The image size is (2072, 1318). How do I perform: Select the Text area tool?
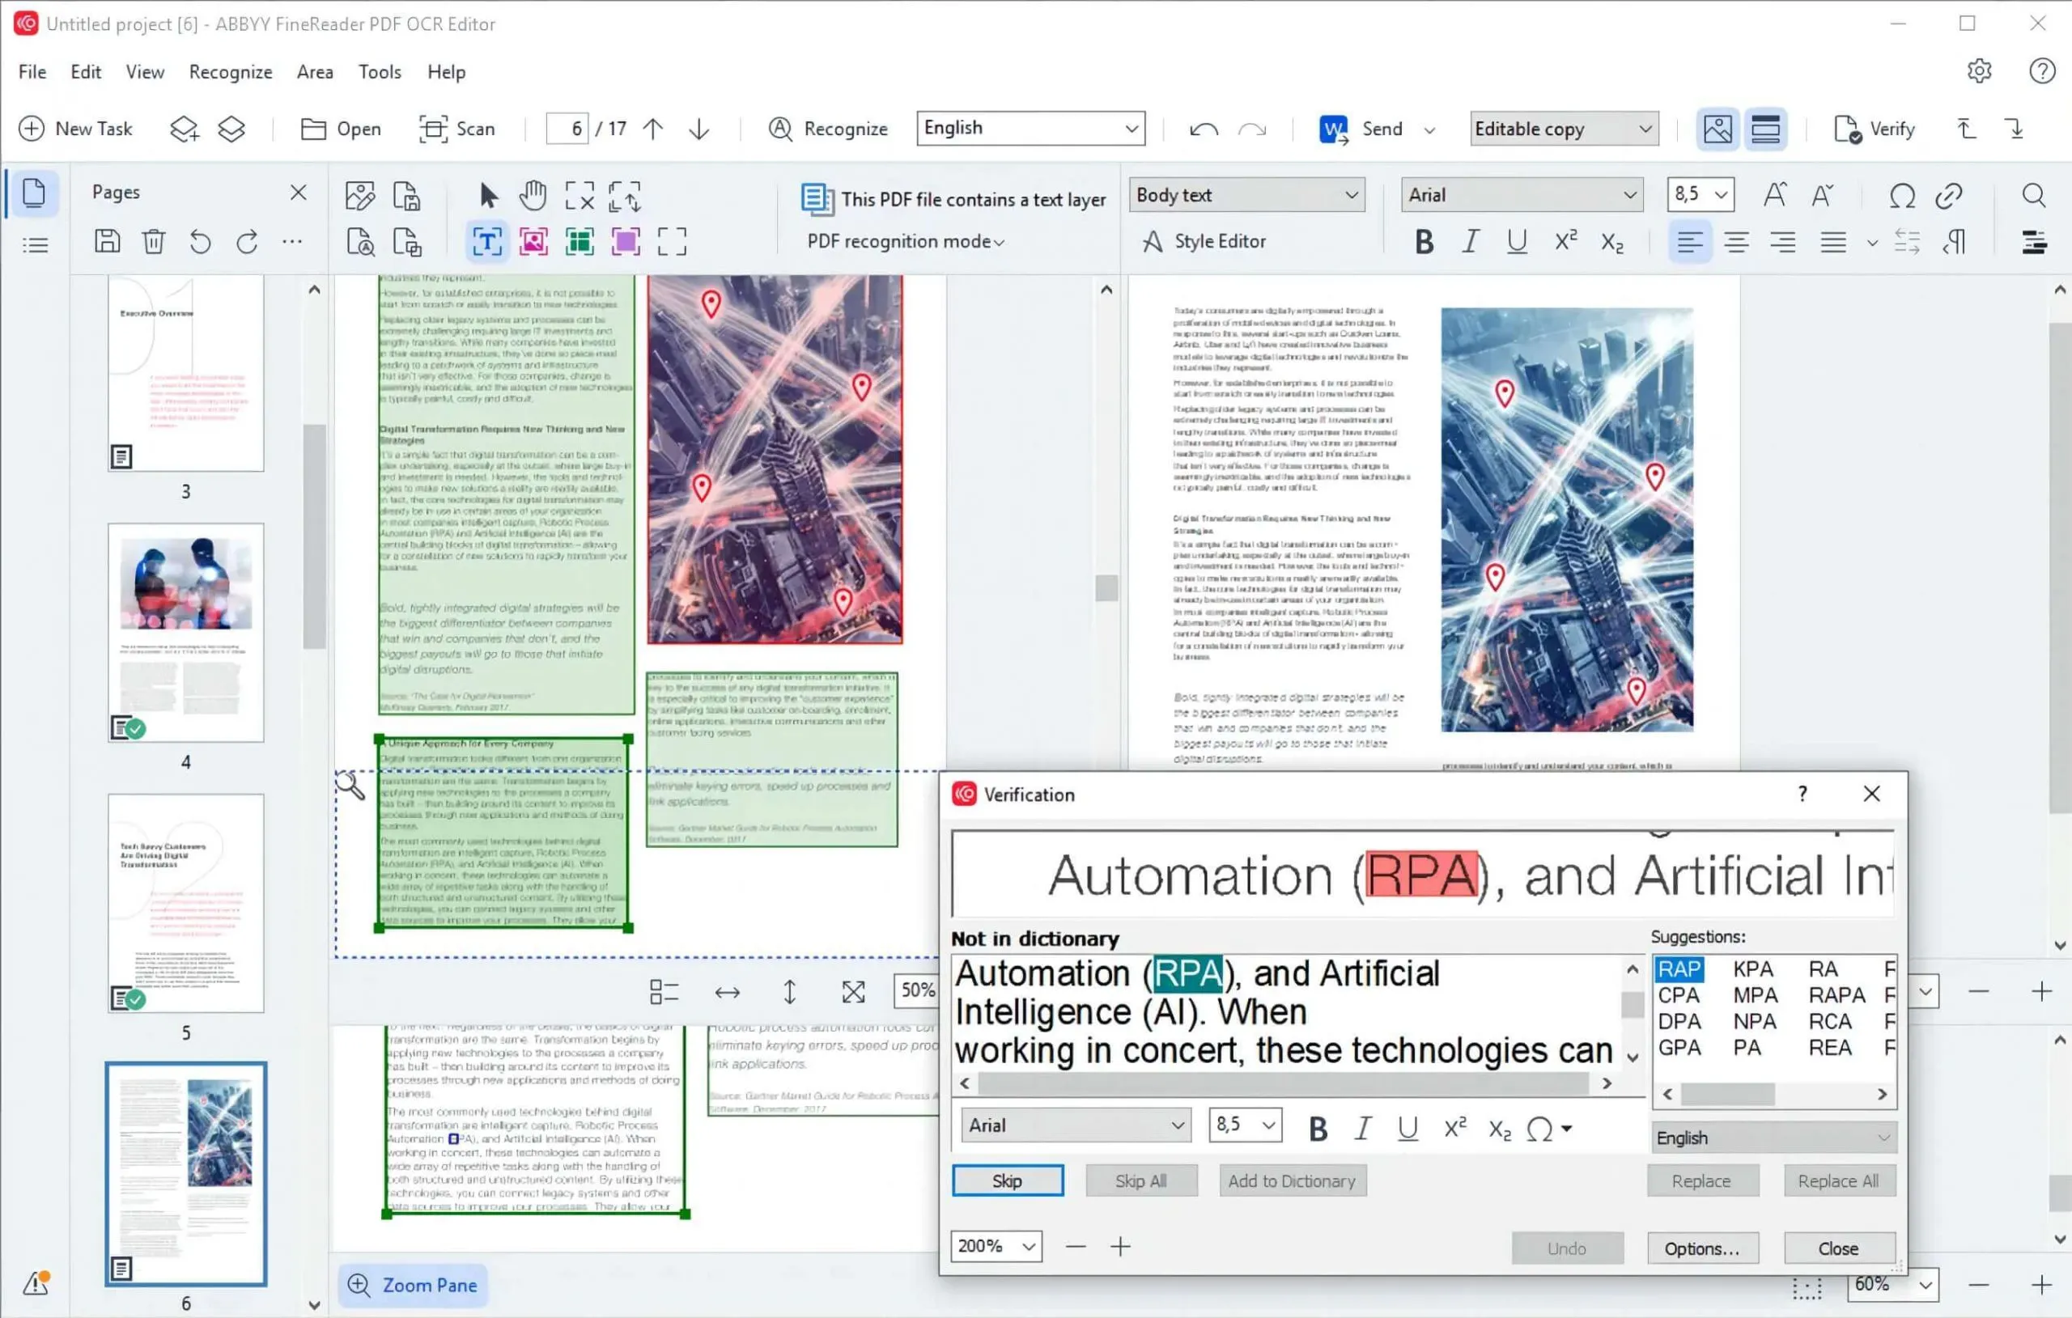[486, 242]
